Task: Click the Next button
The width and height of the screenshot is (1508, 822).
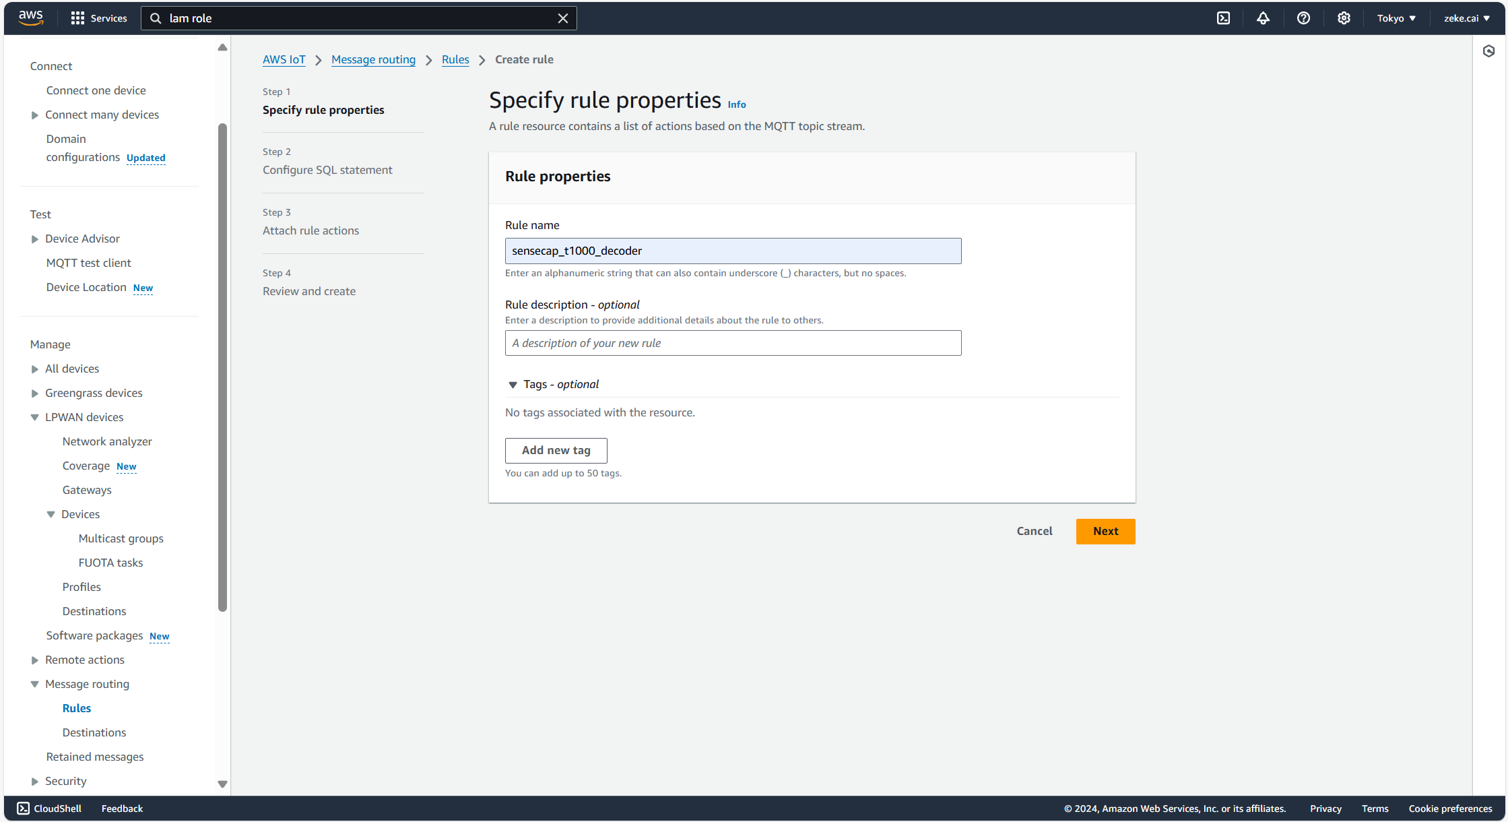Action: click(x=1105, y=531)
